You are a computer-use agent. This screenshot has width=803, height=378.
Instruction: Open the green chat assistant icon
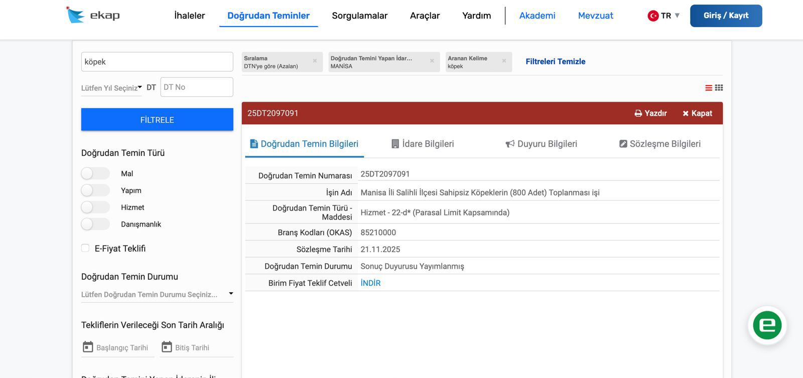click(767, 325)
